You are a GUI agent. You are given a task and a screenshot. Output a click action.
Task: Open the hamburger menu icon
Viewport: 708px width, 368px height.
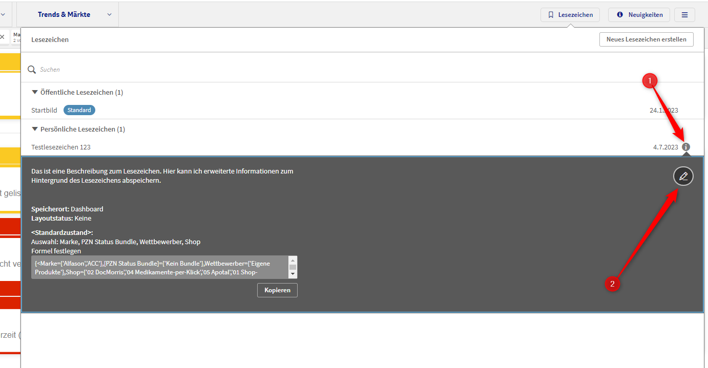click(x=684, y=15)
